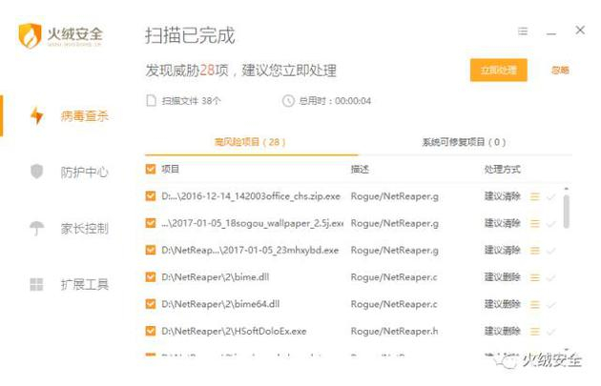Open 病毒查杀 in the sidebar

[84, 115]
